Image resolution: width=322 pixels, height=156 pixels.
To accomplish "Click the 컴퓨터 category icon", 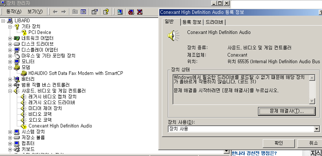I will click(x=17, y=143).
